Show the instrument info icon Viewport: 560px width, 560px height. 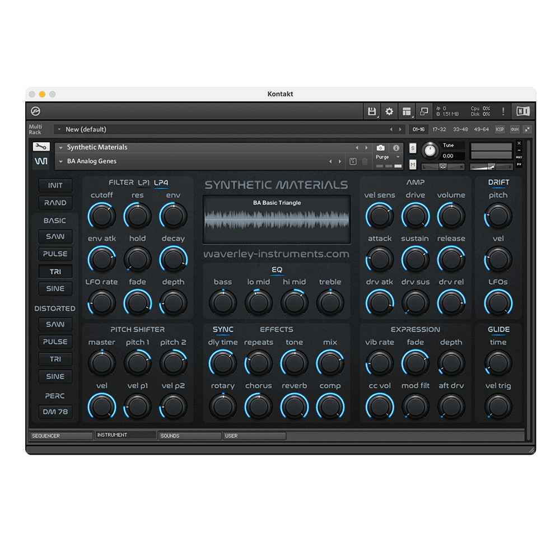pos(396,148)
